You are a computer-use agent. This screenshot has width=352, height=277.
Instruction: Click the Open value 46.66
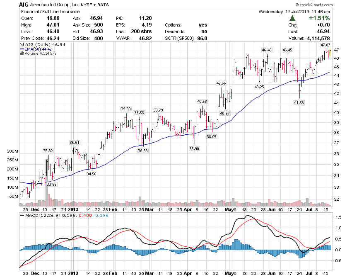[x=53, y=18]
